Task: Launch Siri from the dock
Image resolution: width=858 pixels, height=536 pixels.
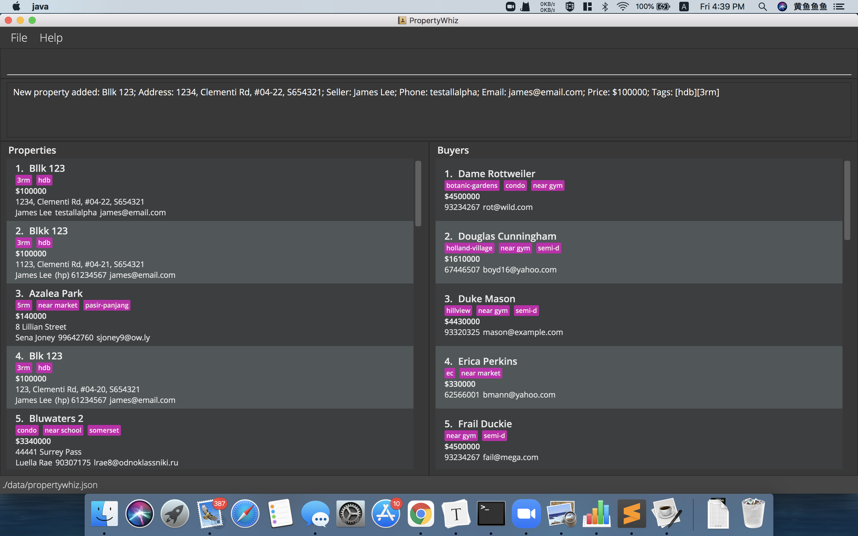Action: [x=139, y=513]
